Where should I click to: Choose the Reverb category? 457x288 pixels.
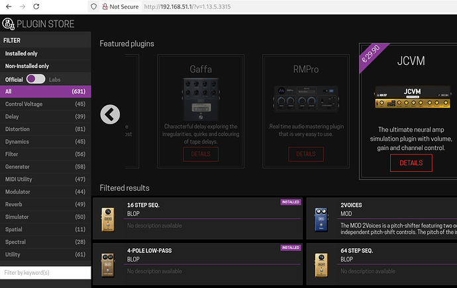45,204
